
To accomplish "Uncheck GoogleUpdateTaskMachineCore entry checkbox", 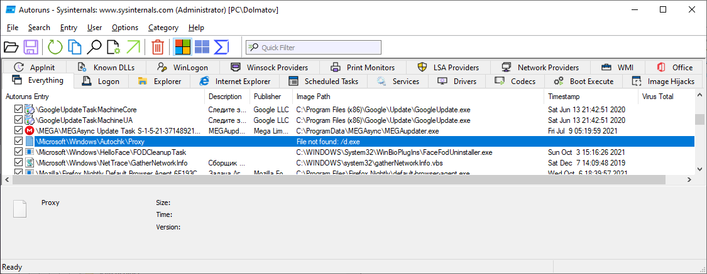I will pos(18,109).
